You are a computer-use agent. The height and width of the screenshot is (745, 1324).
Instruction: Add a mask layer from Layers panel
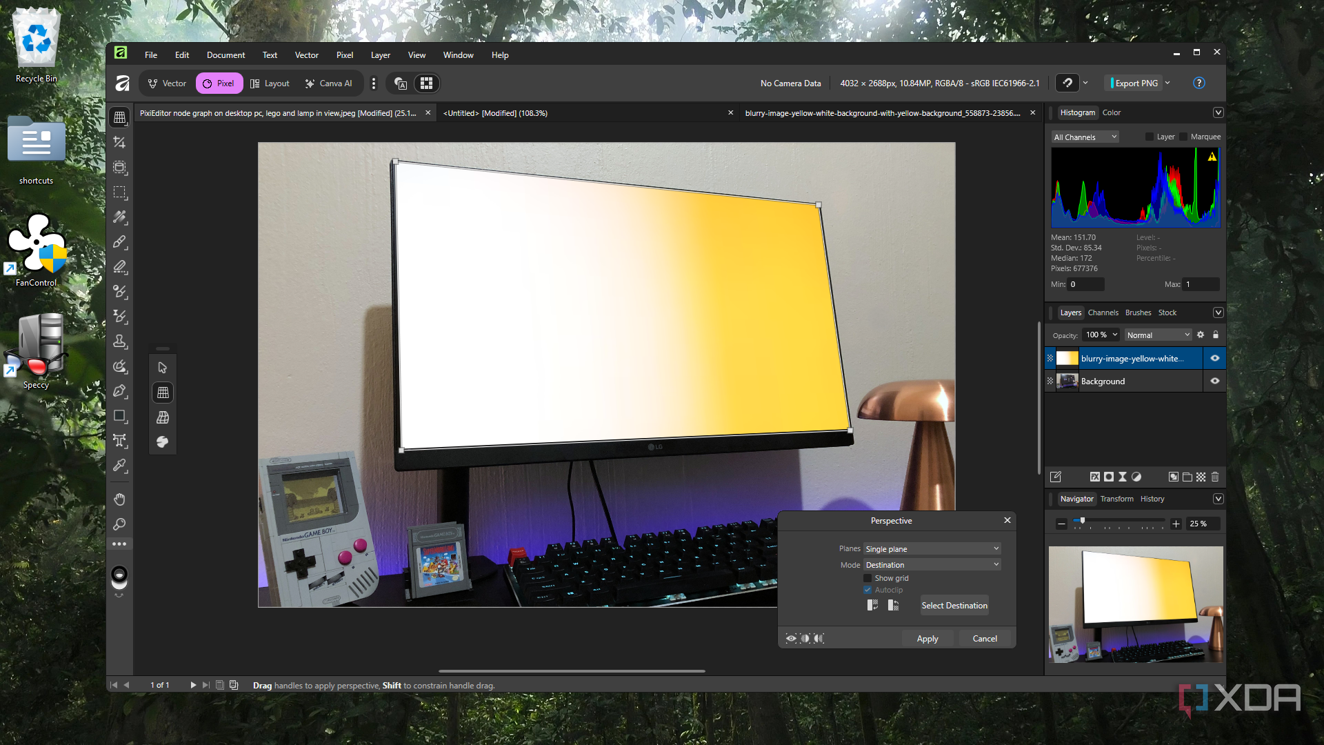click(1108, 477)
